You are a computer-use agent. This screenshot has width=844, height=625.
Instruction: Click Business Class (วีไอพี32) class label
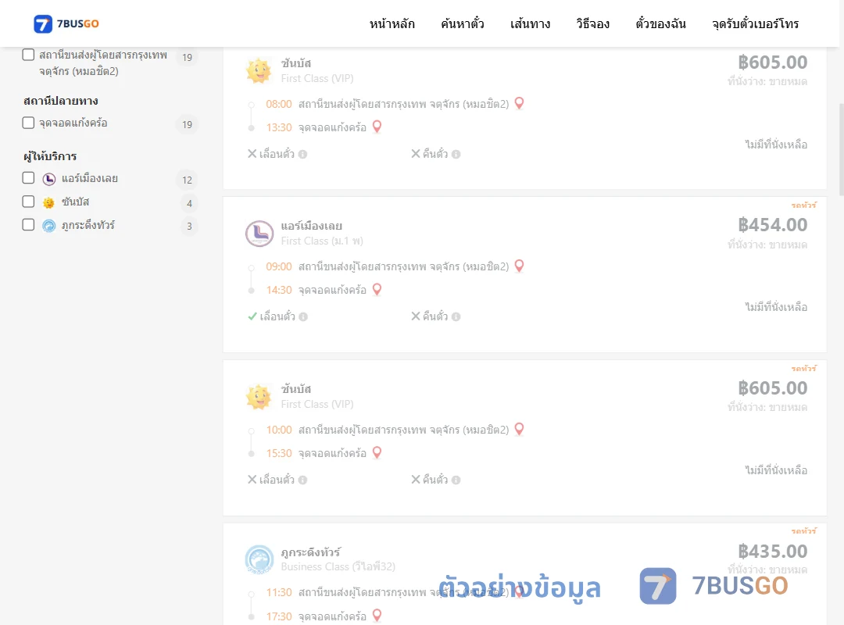338,567
